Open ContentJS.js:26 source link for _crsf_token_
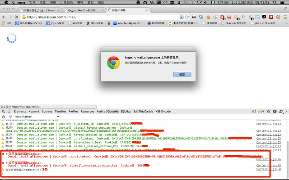 pos(269,159)
